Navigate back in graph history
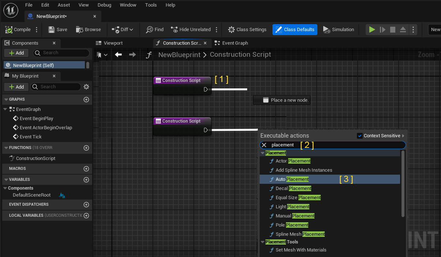 [x=118, y=55]
